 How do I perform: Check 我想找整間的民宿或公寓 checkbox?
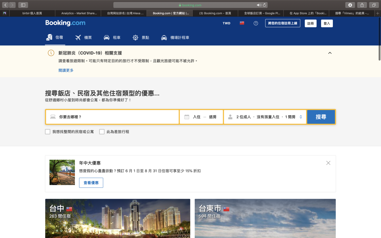pos(48,132)
